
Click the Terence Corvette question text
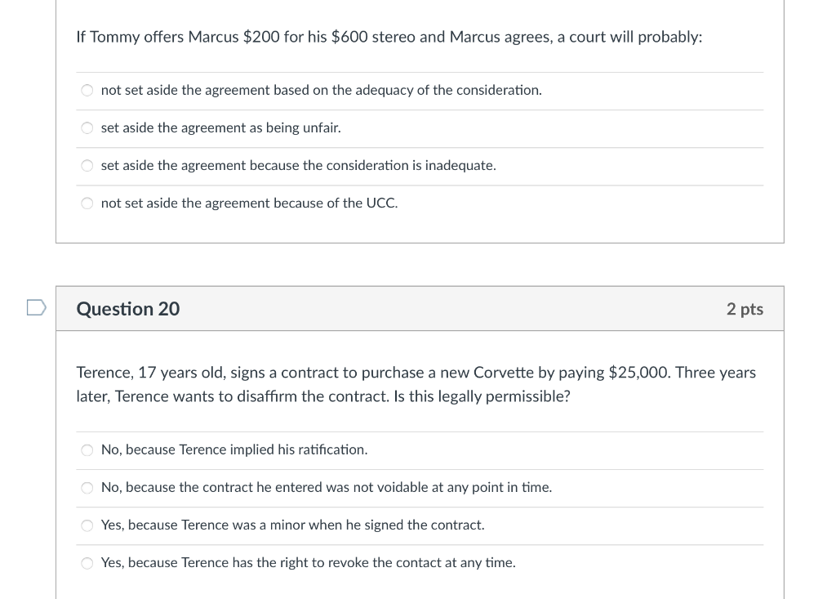coord(416,384)
